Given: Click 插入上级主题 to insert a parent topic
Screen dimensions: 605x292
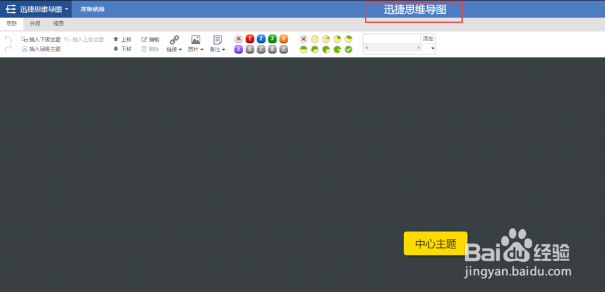Looking at the screenshot, I should [84, 39].
